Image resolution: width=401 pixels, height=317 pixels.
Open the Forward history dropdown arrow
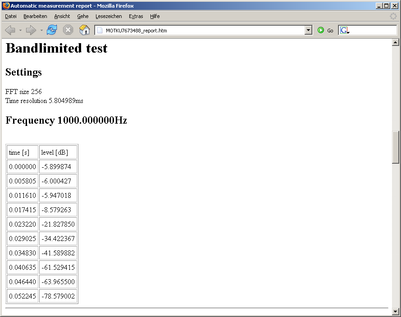click(x=41, y=31)
